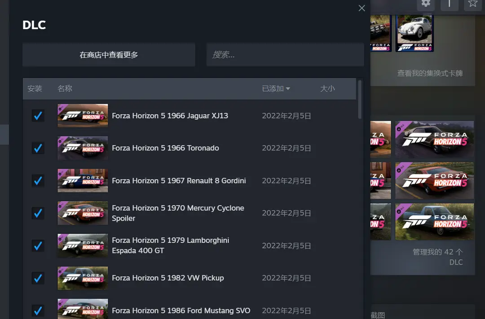Select Forza Horizon 5 1966 Jaguar XJ13 title
The image size is (485, 319).
170,116
